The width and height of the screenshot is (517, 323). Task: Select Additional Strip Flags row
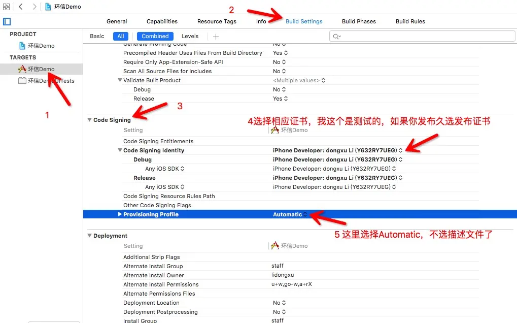(300, 257)
